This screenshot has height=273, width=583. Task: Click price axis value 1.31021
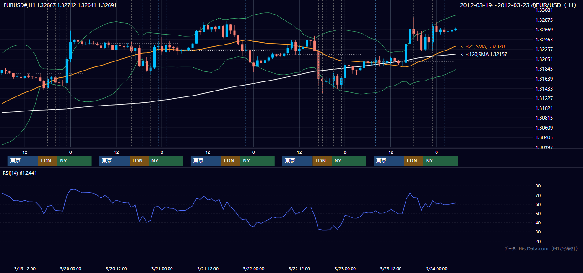pyautogui.click(x=544, y=108)
